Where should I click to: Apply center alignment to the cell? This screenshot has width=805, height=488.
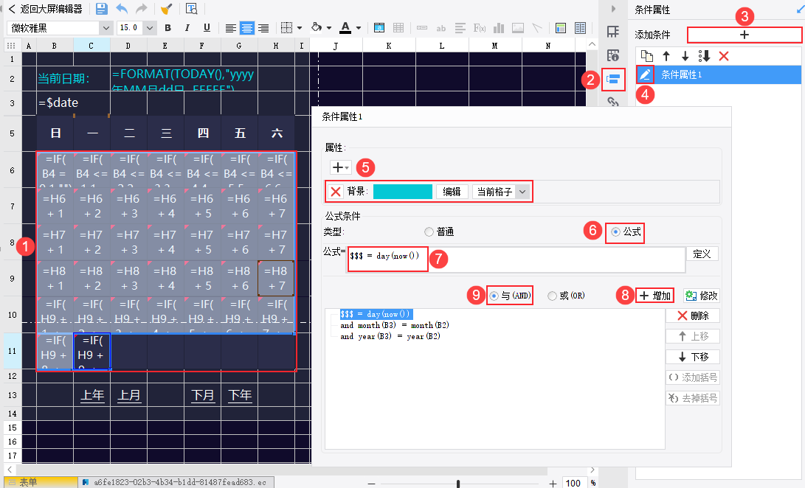pos(246,28)
